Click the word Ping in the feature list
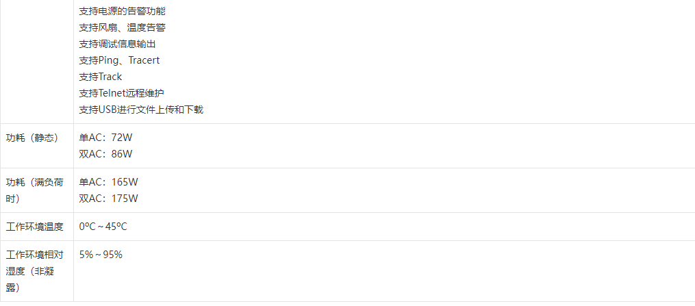 pos(110,60)
